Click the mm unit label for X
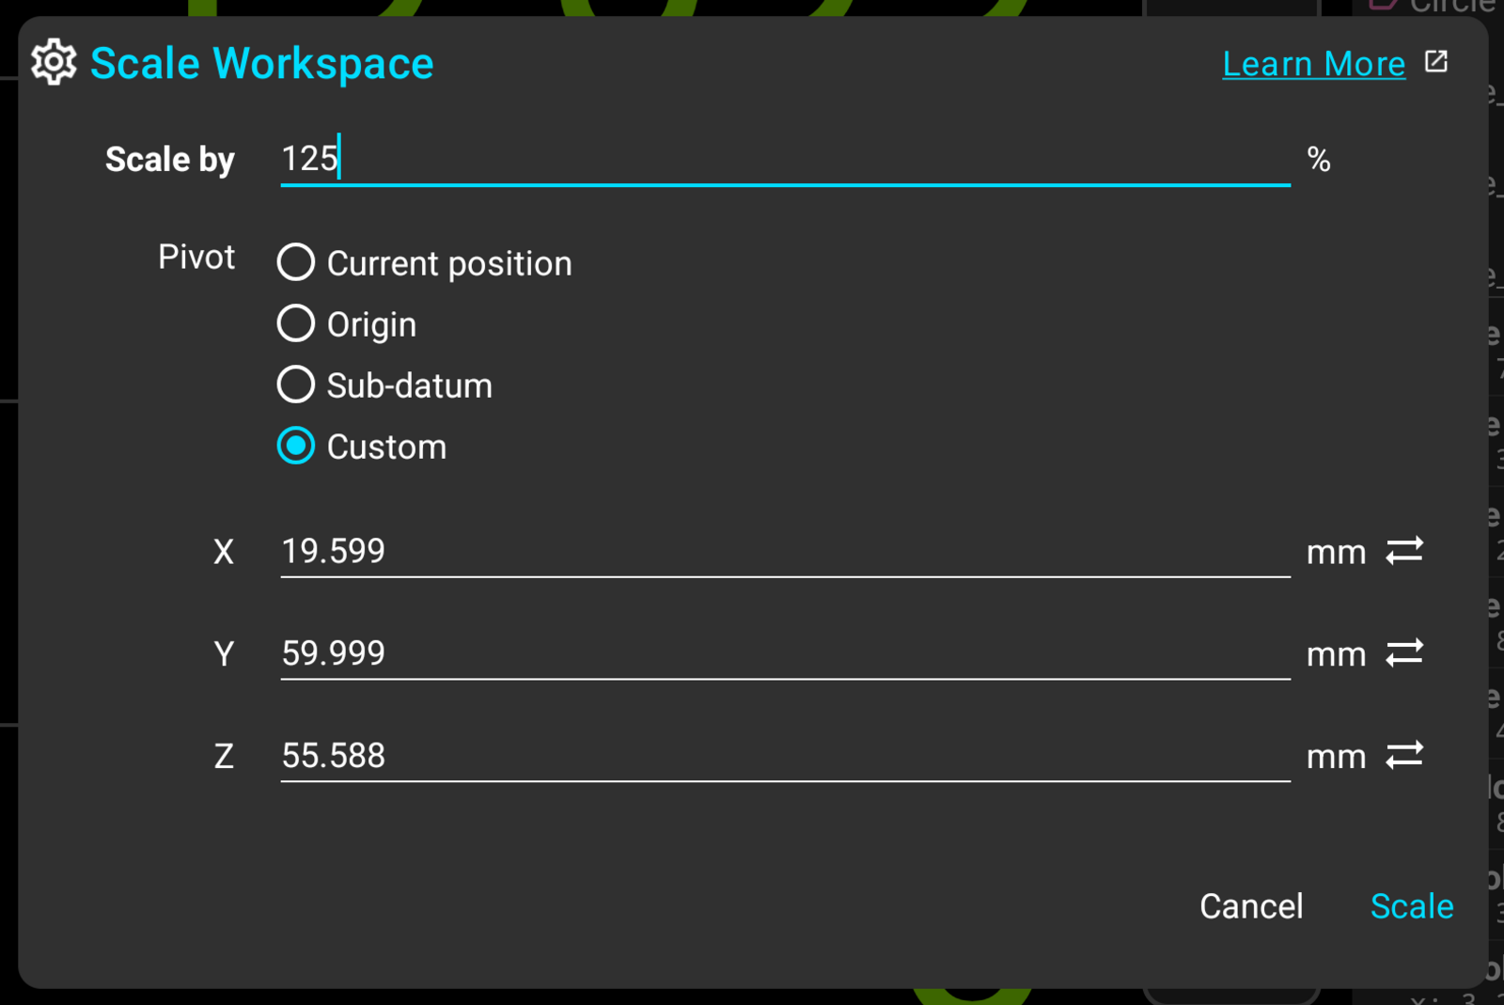Viewport: 1504px width, 1005px height. [x=1336, y=554]
